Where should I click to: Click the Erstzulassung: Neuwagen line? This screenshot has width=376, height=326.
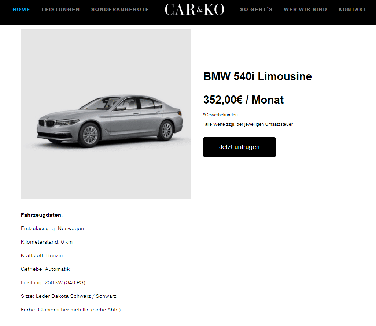tap(52, 229)
